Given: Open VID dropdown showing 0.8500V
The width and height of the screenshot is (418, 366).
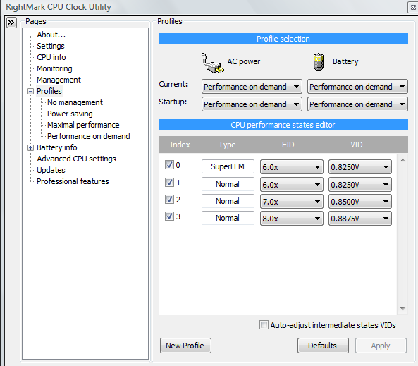Looking at the screenshot, I should pyautogui.click(x=360, y=202).
